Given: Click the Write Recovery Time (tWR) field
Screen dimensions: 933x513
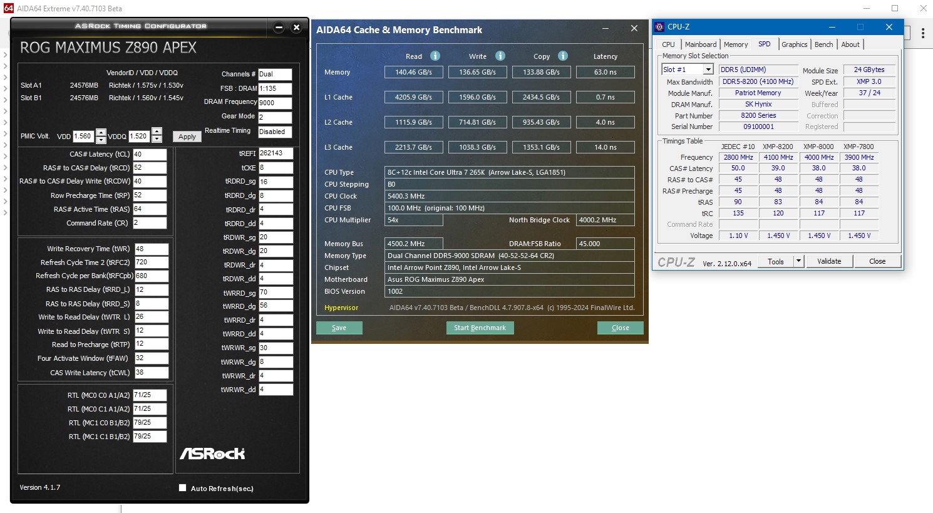Looking at the screenshot, I should (151, 249).
